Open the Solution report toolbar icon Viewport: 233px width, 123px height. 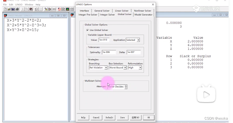[63, 9]
